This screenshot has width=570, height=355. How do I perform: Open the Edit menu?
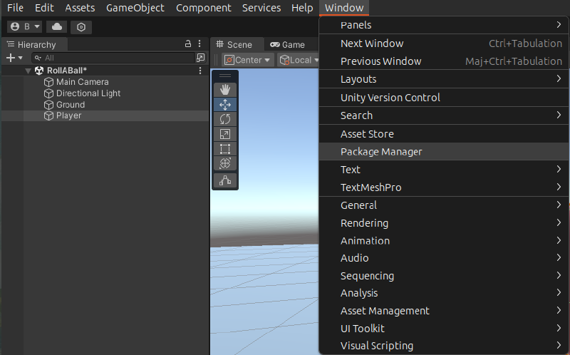(44, 8)
